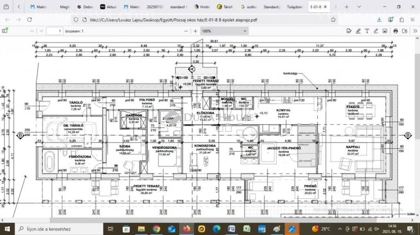This screenshot has height=235, width=420.
Task: Open Excel from the taskbar
Action: click(247, 229)
